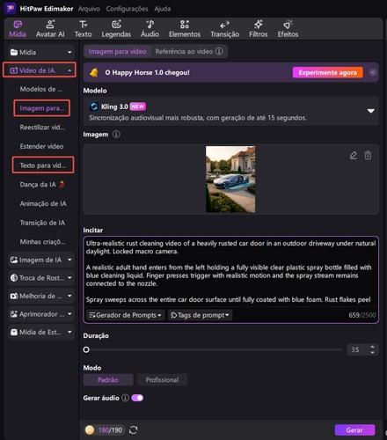Viewport: 387px width, 440px height.
Task: Open Reestilizar víd... sidebar item
Action: [42, 128]
